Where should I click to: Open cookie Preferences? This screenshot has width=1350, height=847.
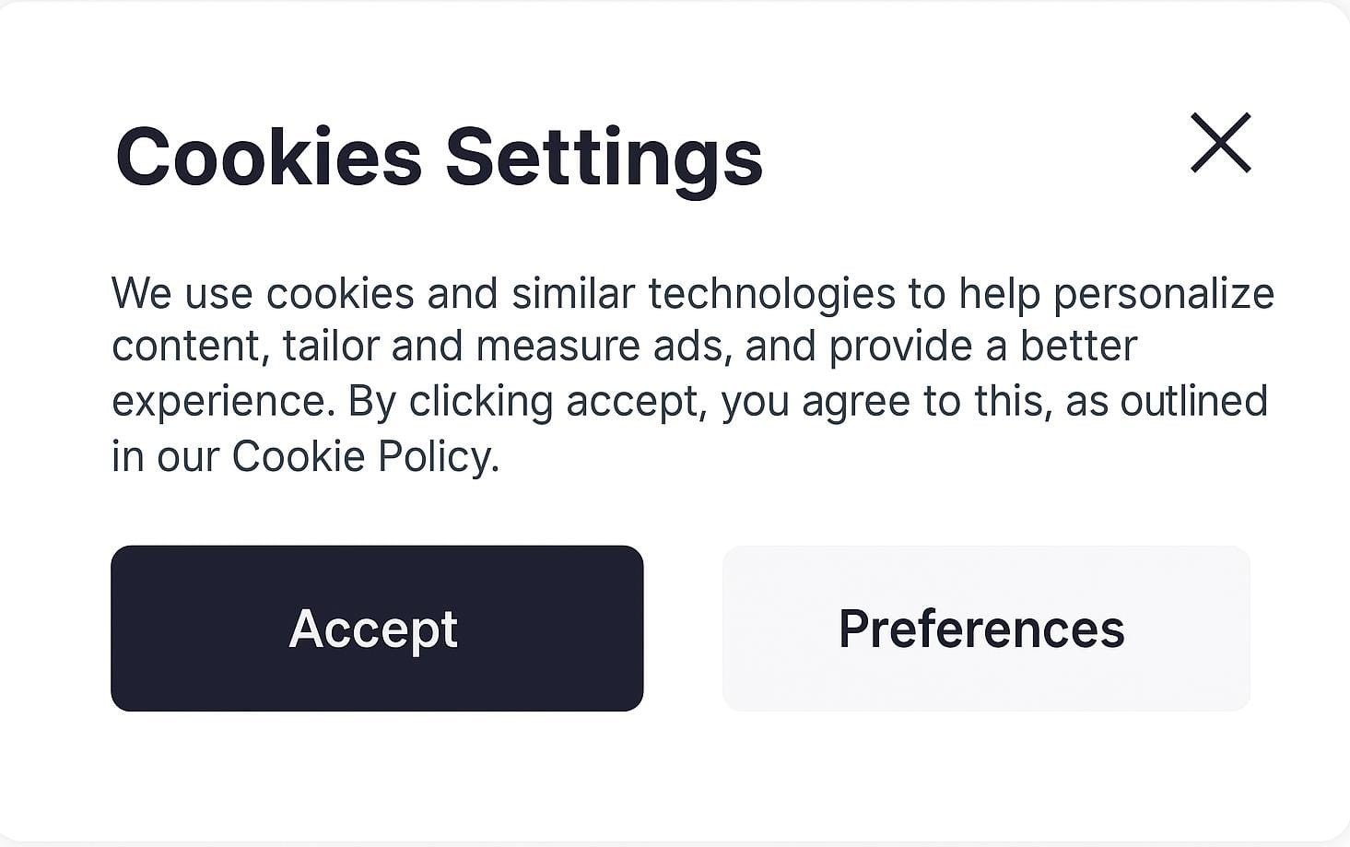coord(986,628)
